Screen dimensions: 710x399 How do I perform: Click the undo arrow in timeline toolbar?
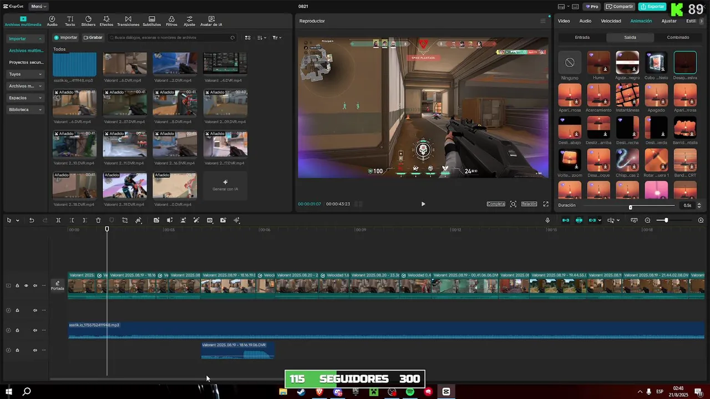pos(32,220)
